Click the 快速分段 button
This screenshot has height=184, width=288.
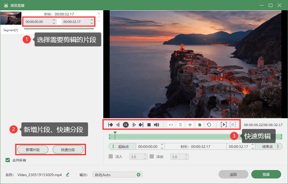pos(68,150)
